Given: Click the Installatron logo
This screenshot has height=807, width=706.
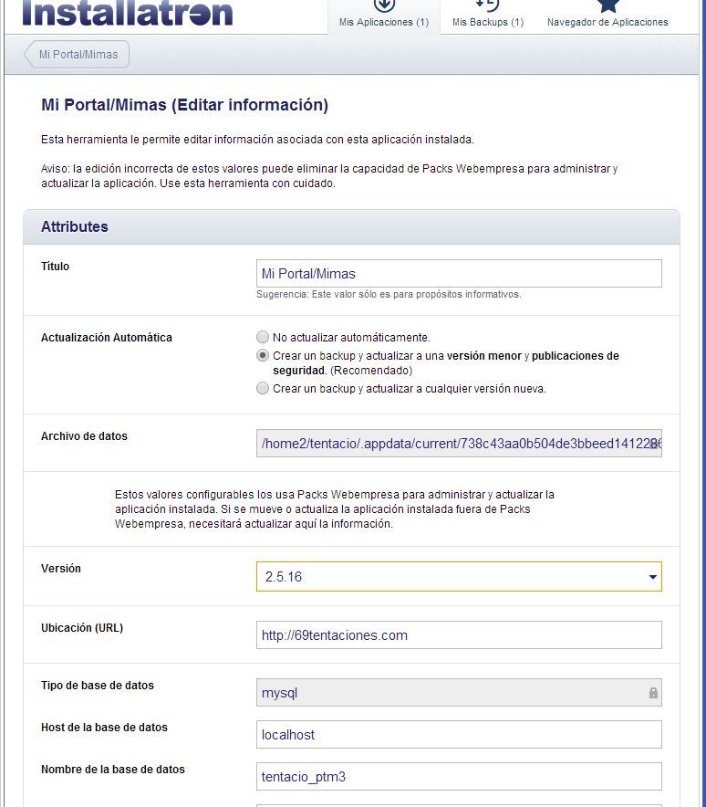Looking at the screenshot, I should click(x=128, y=13).
